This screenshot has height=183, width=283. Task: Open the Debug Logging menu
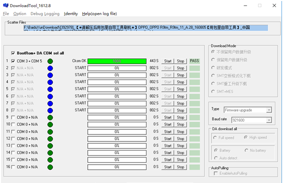tap(45, 14)
